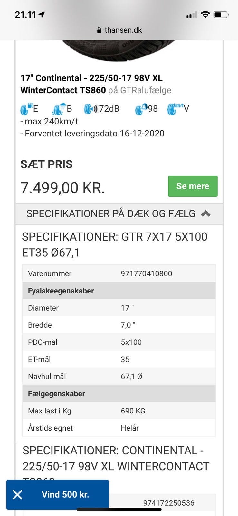Click the fuel efficiency tire label icon
Image resolution: width=238 pixels, height=516 pixels.
pos(26,109)
